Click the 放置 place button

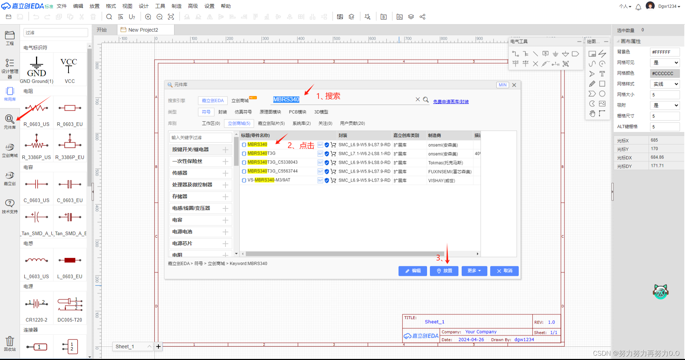tap(444, 271)
